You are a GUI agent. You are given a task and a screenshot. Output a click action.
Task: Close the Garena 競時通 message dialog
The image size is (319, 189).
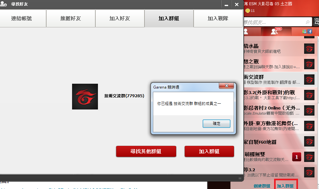(227, 86)
